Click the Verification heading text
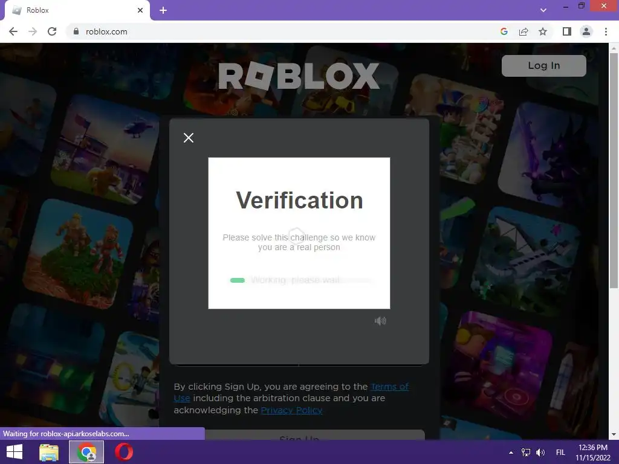The height and width of the screenshot is (464, 619). (x=299, y=200)
